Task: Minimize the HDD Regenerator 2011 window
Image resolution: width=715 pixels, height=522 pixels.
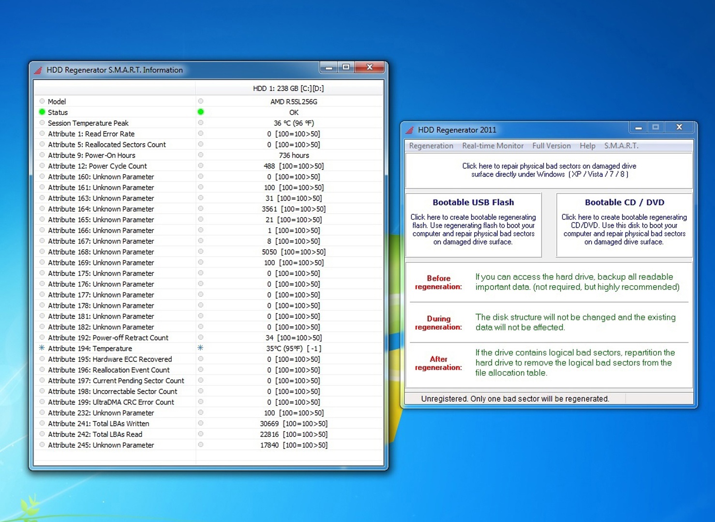Action: tap(639, 128)
